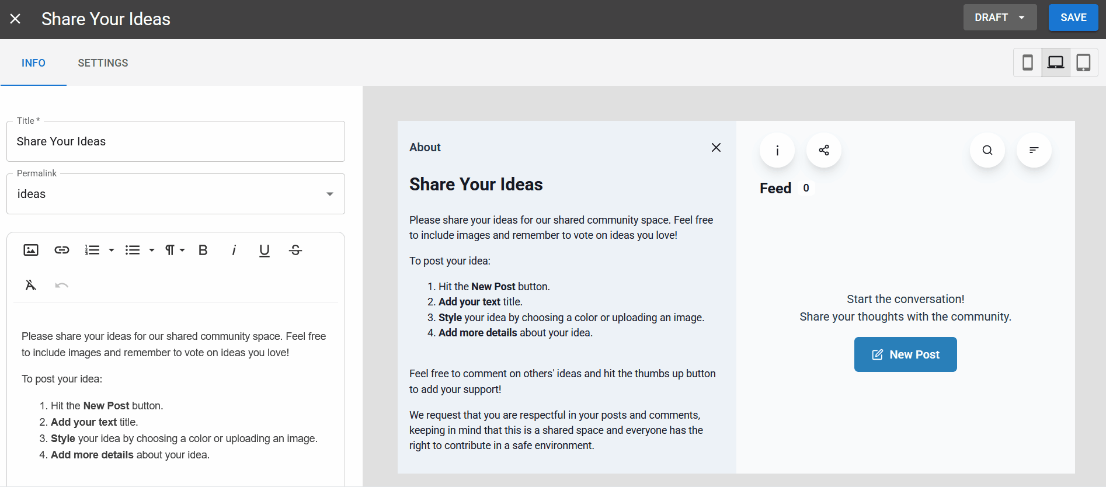
Task: Click the 'Share Your Ideas' preview heading
Action: point(476,185)
